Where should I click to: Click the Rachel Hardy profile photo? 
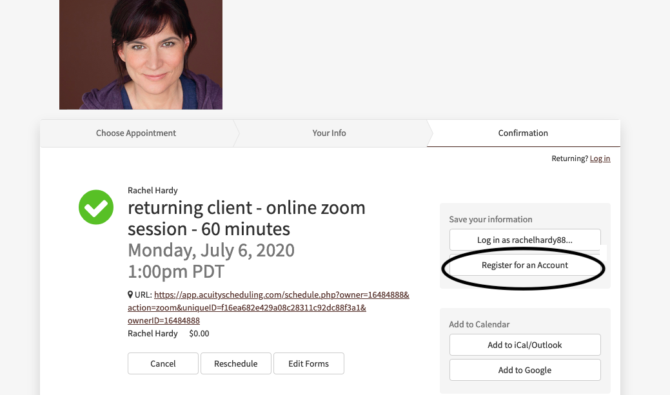[141, 55]
